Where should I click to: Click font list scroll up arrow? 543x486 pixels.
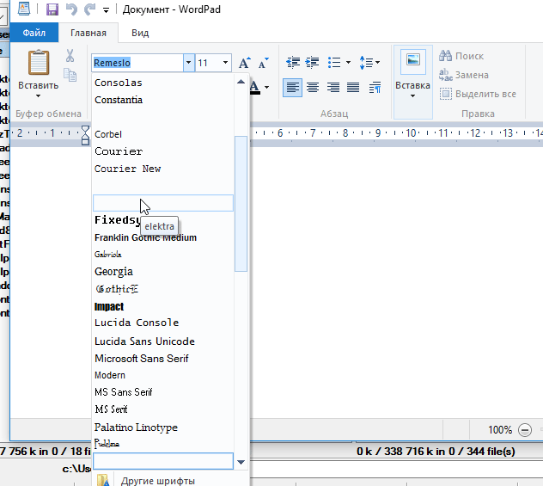241,83
